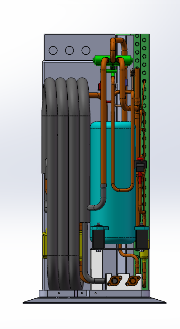Viewport: 180px width, 329px height.
Task: Select the dark base plate at the bottom
Action: (x=94, y=301)
